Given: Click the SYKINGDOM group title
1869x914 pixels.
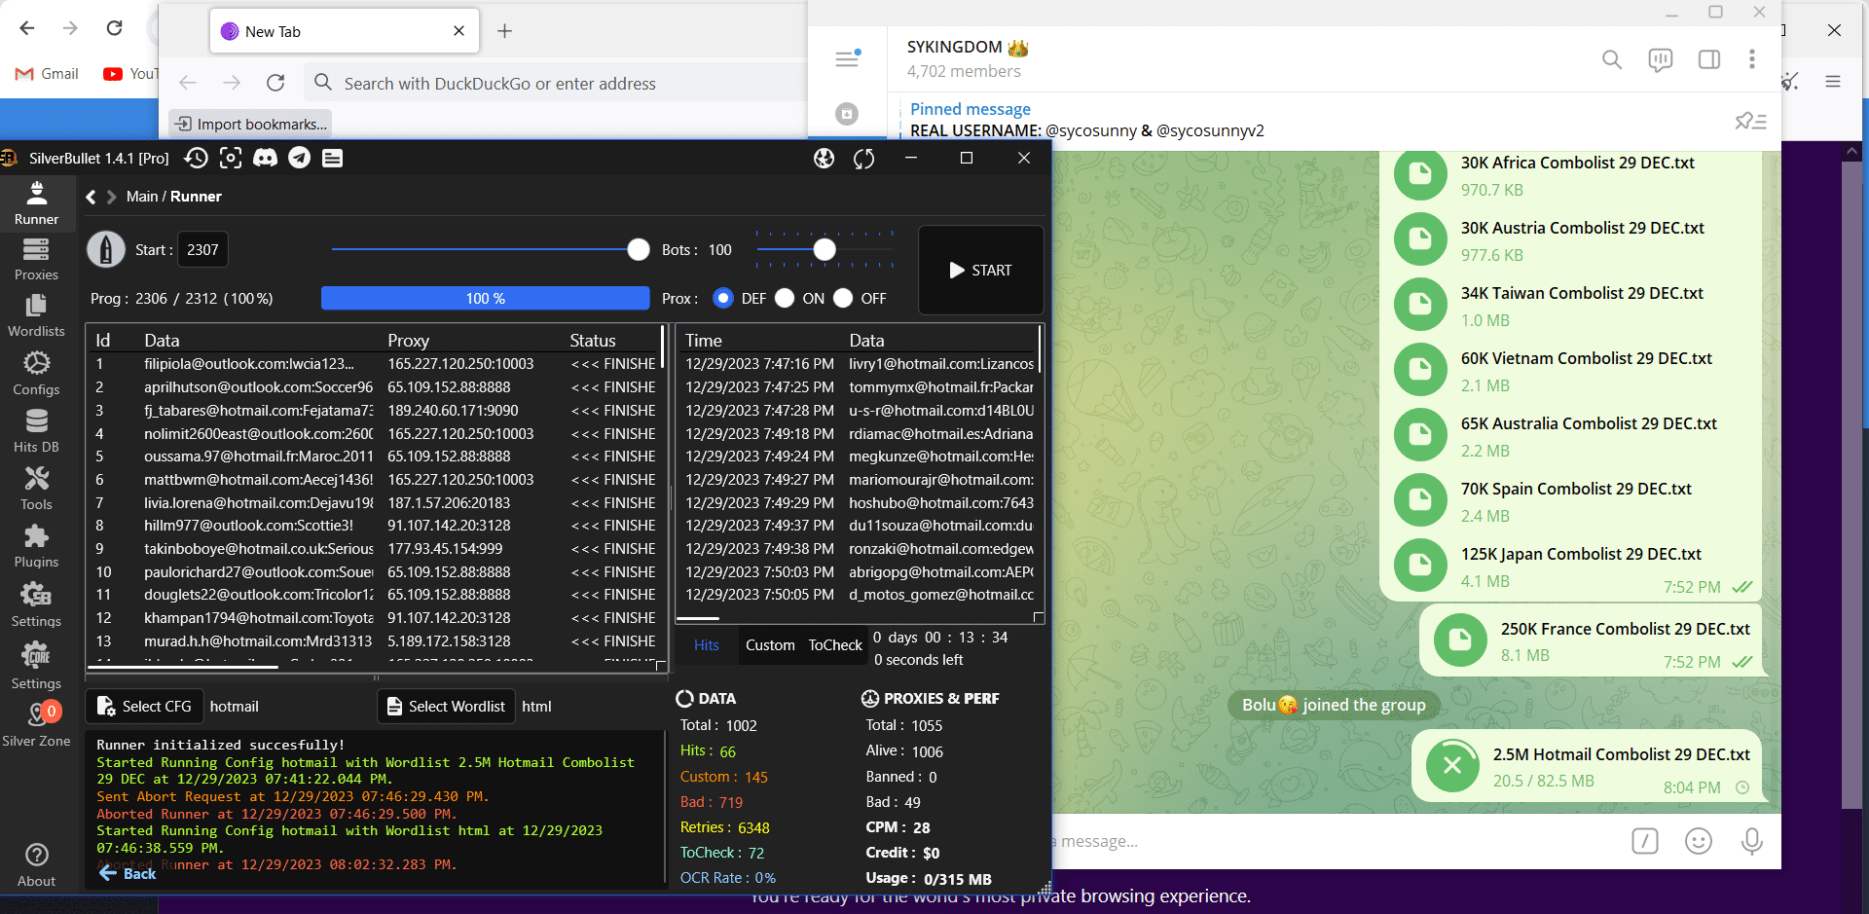Looking at the screenshot, I should coord(968,47).
